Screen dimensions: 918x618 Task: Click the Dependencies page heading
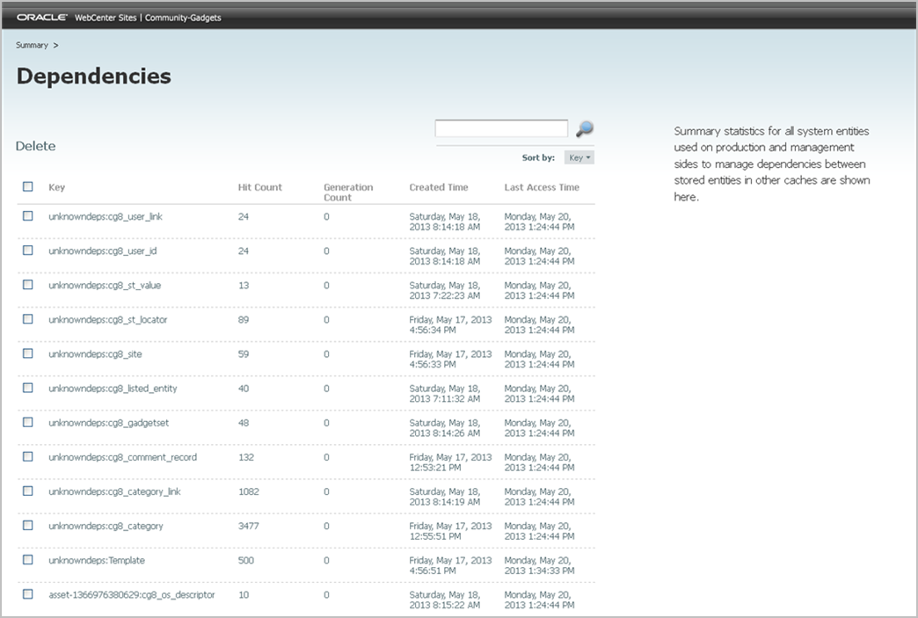(94, 76)
